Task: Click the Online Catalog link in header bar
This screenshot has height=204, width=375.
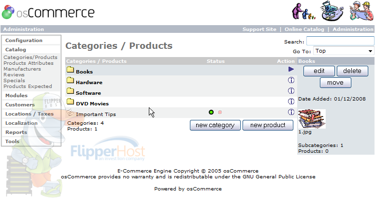Action: click(304, 29)
